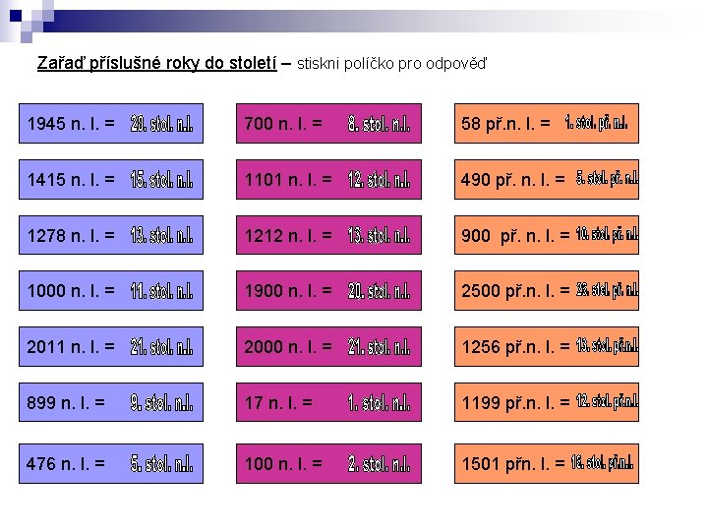
Task: Select the 17 n. l. box
Action: click(x=328, y=402)
